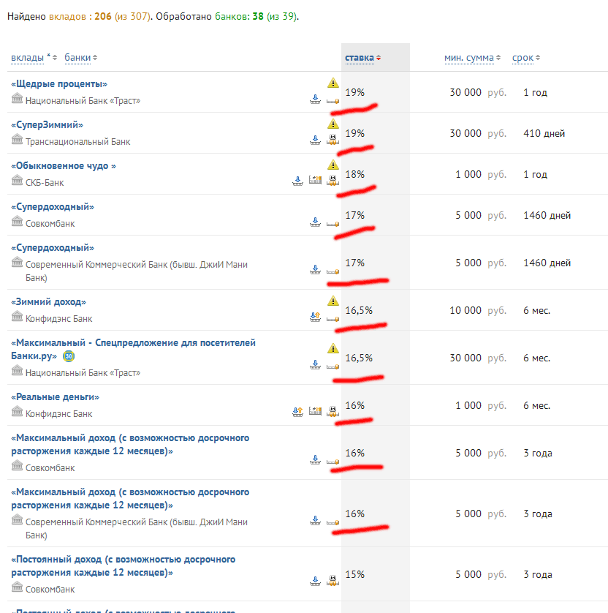Click warning triangle icon for «Зимний доход»

333,301
